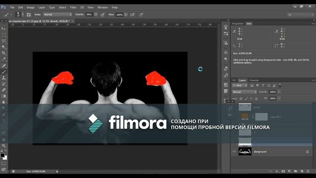Select the Brush tool in toolbox
The width and height of the screenshot is (316, 178).
point(3,72)
